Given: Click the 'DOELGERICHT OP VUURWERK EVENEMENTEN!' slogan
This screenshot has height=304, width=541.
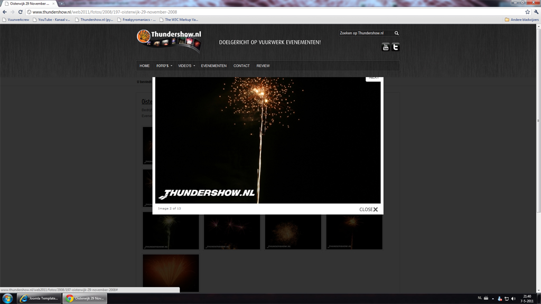Looking at the screenshot, I should pos(270,42).
